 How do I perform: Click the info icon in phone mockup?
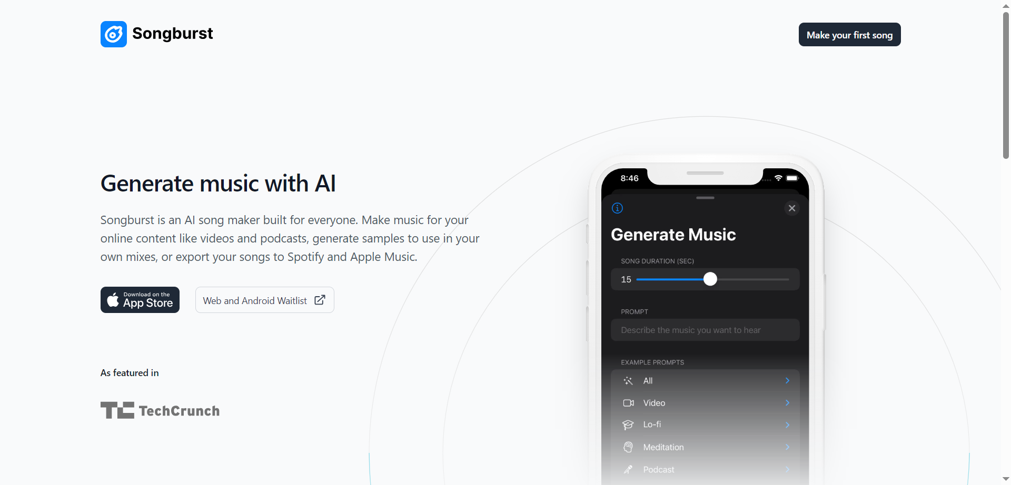coord(617,208)
